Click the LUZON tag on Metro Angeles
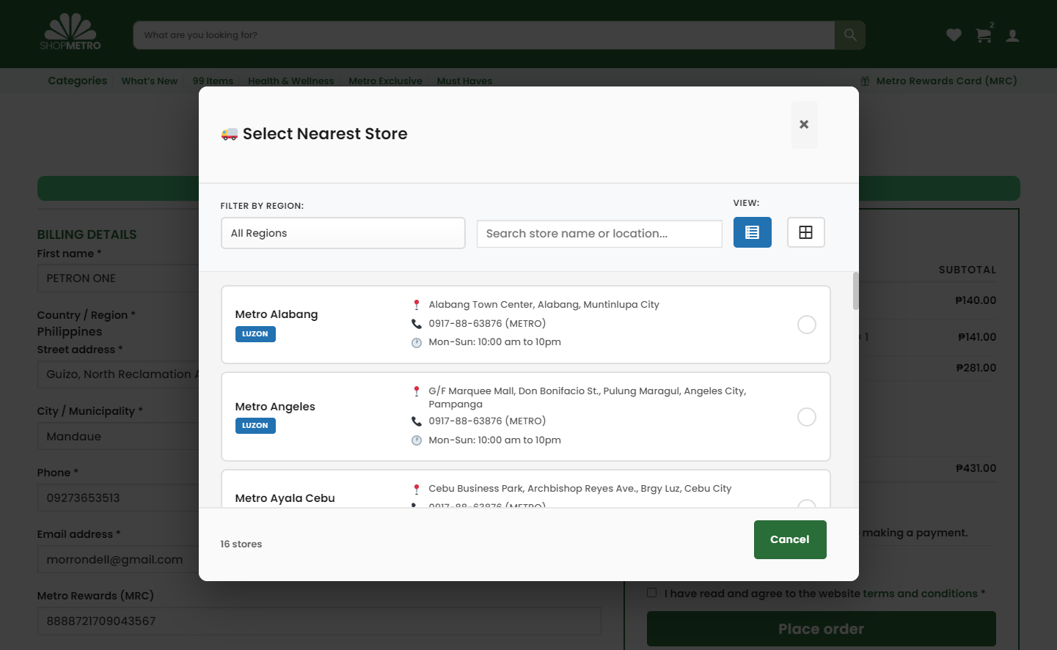This screenshot has width=1057, height=650. coord(255,426)
